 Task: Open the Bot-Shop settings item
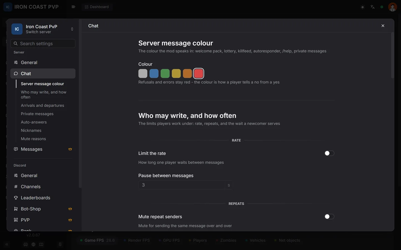click(x=43, y=209)
